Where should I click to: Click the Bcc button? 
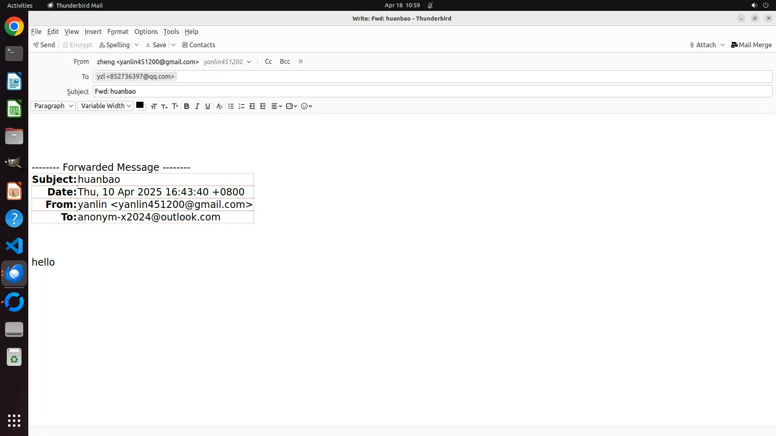point(285,61)
